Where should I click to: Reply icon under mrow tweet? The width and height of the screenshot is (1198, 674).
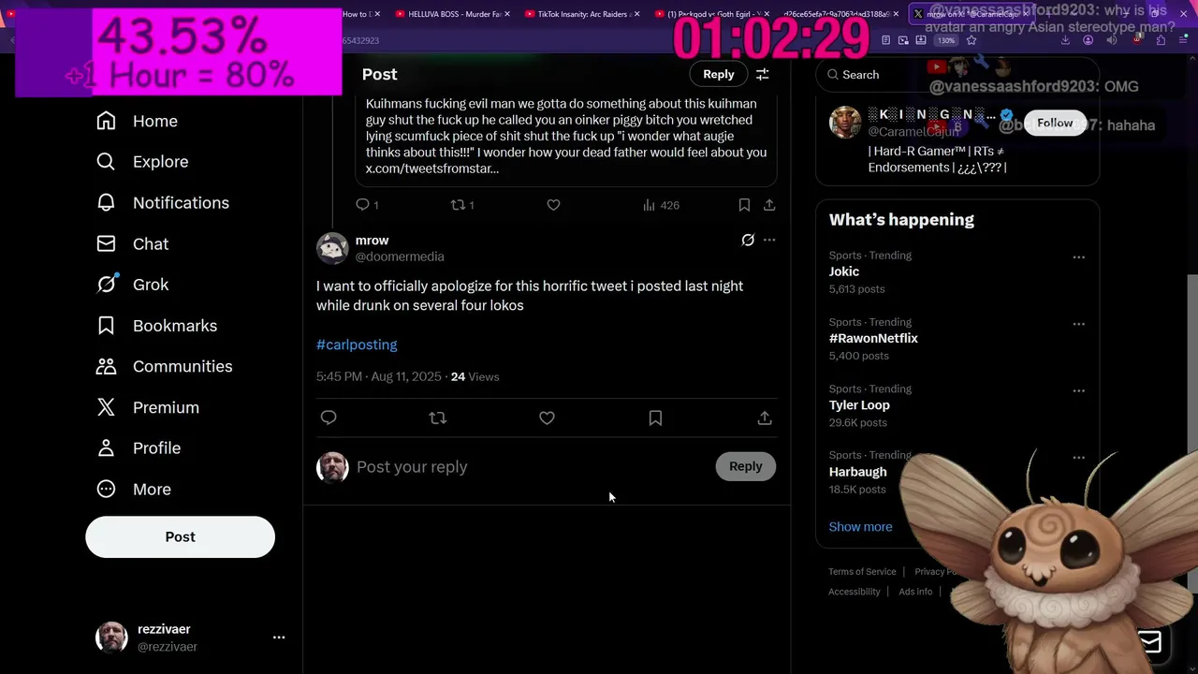[329, 418]
